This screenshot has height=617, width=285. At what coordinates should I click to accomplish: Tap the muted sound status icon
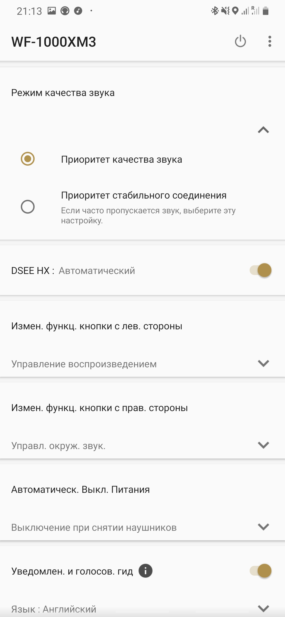225,11
